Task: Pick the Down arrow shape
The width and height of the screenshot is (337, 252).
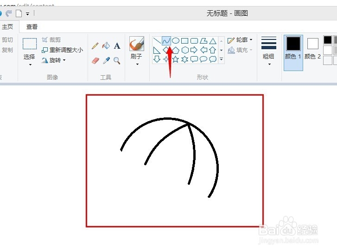Action: click(157, 59)
